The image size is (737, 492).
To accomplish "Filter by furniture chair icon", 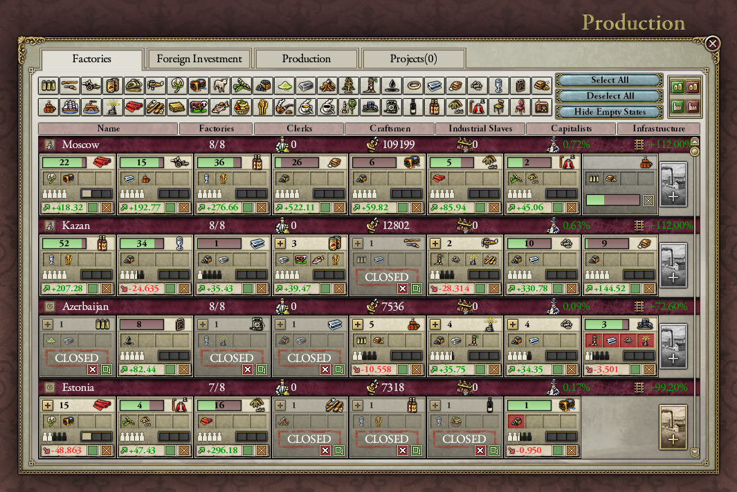I will click(x=499, y=107).
